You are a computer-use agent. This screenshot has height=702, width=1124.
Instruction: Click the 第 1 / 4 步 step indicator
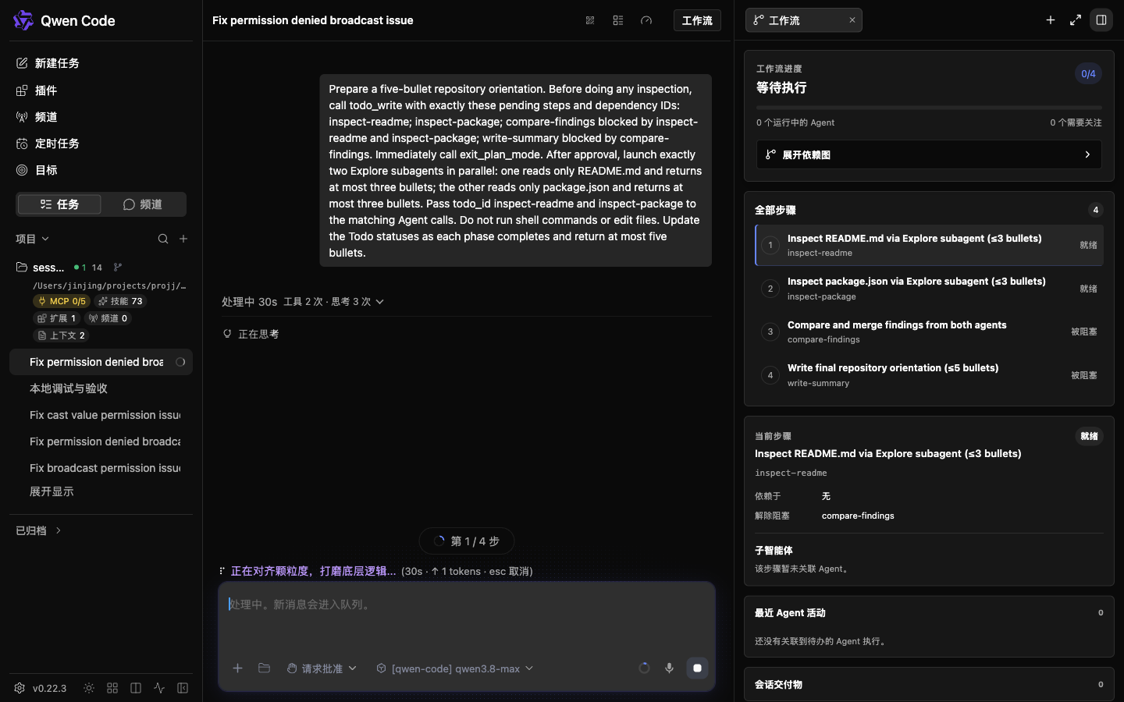467,541
